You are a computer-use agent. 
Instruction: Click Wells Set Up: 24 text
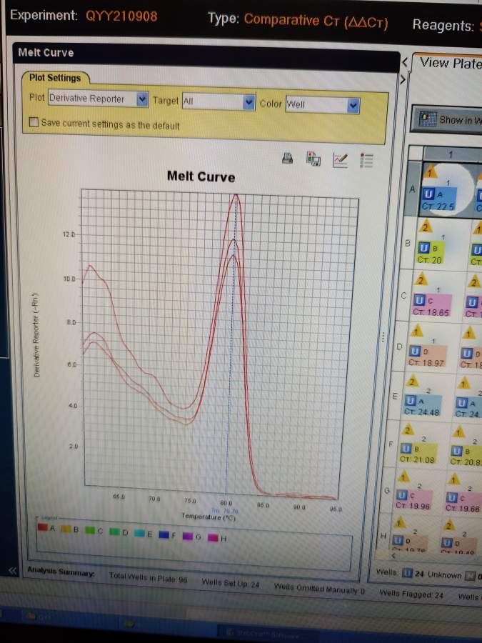coord(231,583)
